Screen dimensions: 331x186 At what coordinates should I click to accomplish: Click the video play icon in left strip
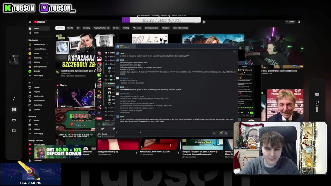coord(14,110)
